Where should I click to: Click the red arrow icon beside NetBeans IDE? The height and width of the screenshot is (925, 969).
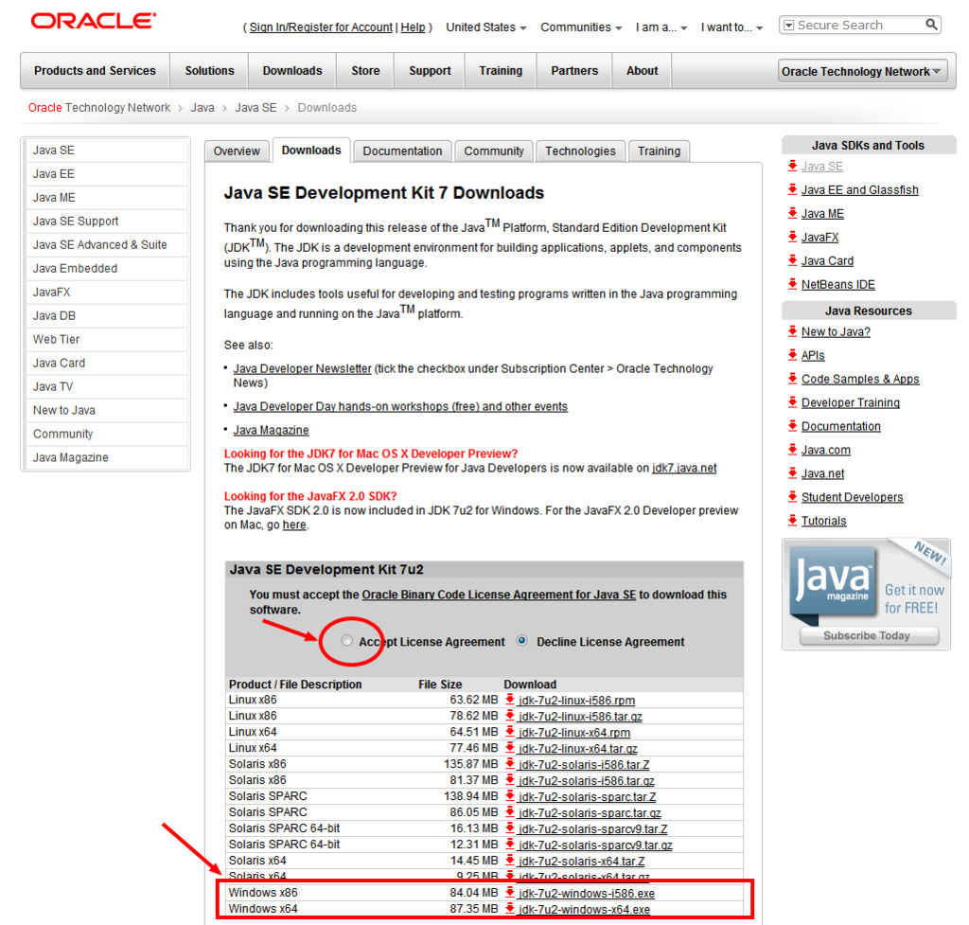[x=793, y=284]
